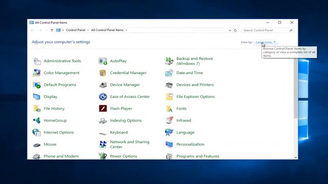Click the Date and Time link text
Screen dimensions: 328x184
[190, 73]
